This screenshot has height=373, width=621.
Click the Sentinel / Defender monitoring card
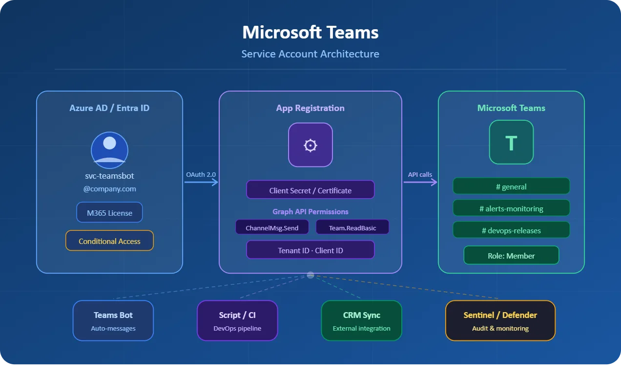[500, 320]
